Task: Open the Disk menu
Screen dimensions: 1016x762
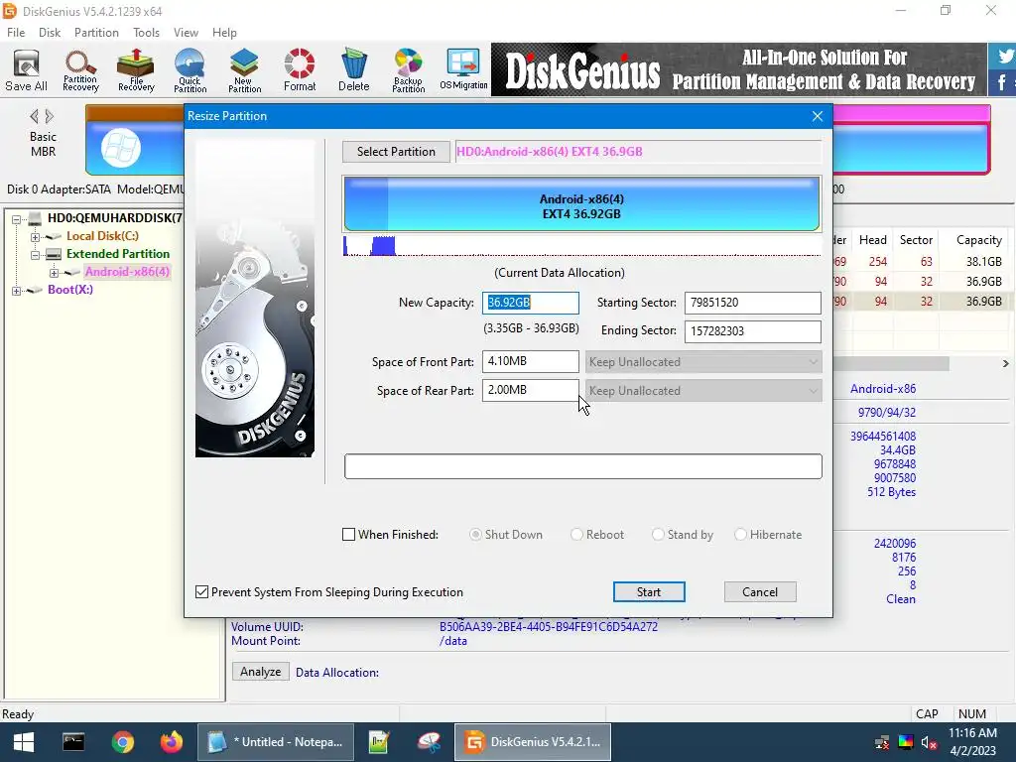Action: pyautogui.click(x=50, y=33)
